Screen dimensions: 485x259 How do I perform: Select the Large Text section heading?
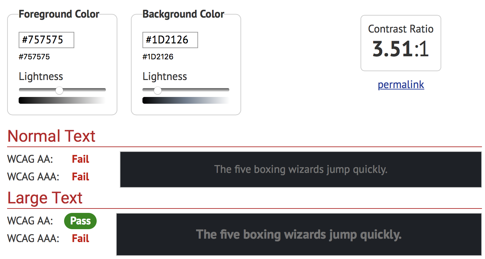(x=45, y=198)
